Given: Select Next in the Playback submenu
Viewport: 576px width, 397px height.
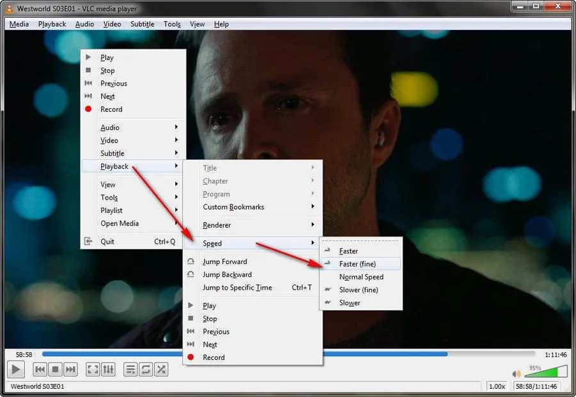Looking at the screenshot, I should click(253, 344).
